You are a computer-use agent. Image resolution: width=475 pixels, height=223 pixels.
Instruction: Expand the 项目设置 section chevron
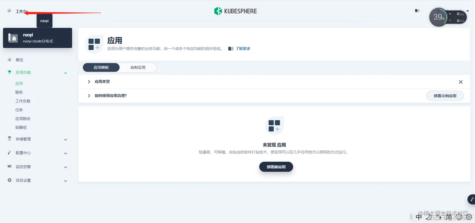click(66, 181)
